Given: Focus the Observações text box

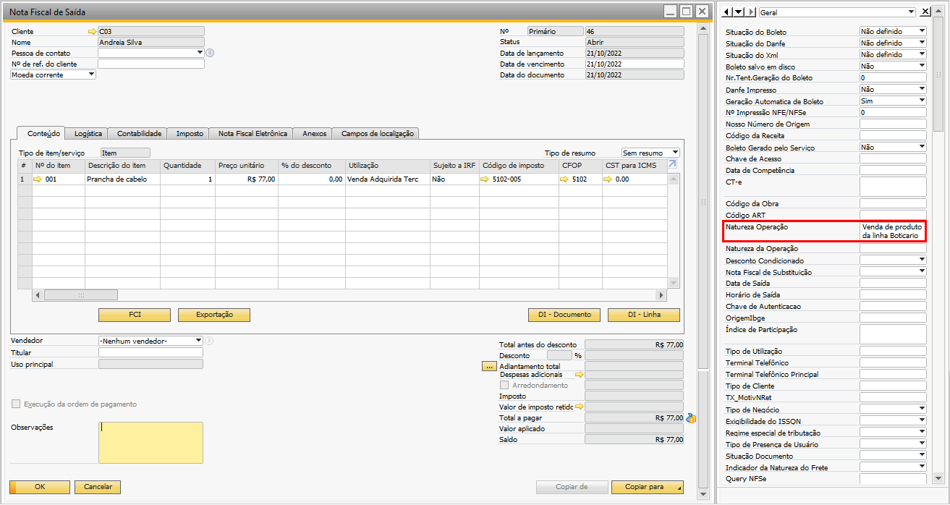Looking at the screenshot, I should (150, 443).
